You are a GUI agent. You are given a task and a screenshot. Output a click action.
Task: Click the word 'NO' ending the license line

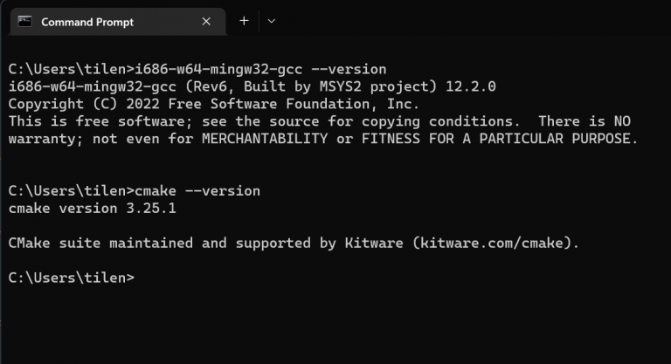click(620, 121)
